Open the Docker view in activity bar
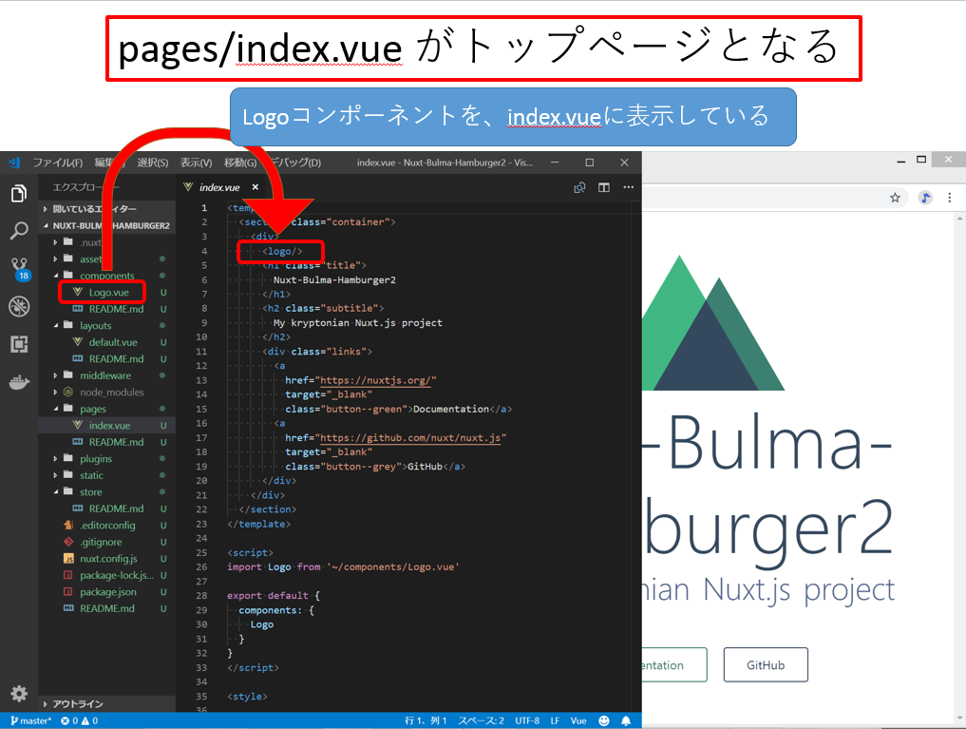This screenshot has width=966, height=729. (19, 383)
